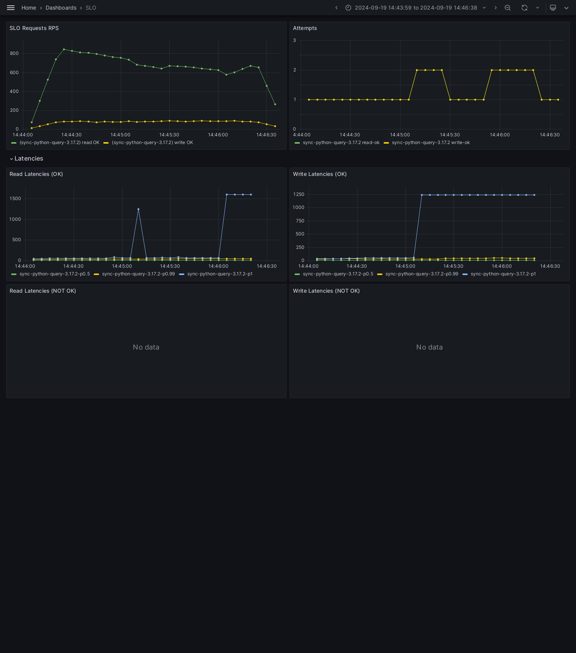Toggle p1 series in Read Latencies legend

[220, 274]
